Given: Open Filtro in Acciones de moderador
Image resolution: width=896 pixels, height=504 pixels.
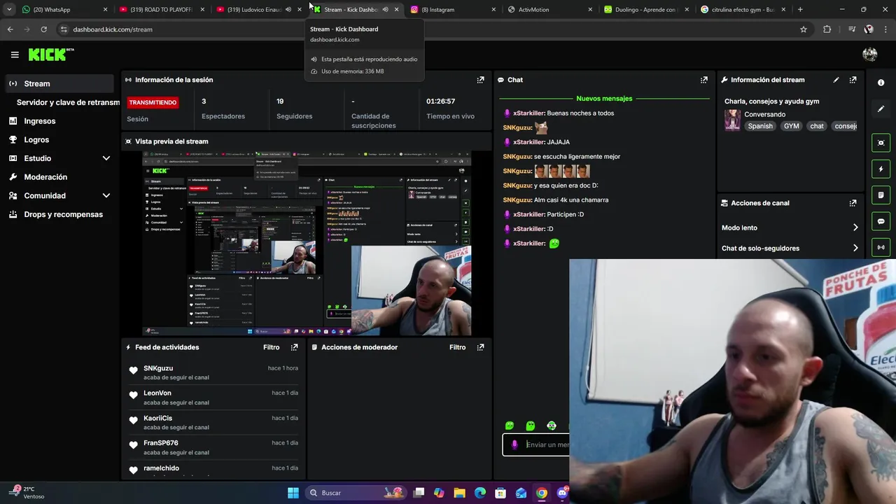Looking at the screenshot, I should (457, 347).
